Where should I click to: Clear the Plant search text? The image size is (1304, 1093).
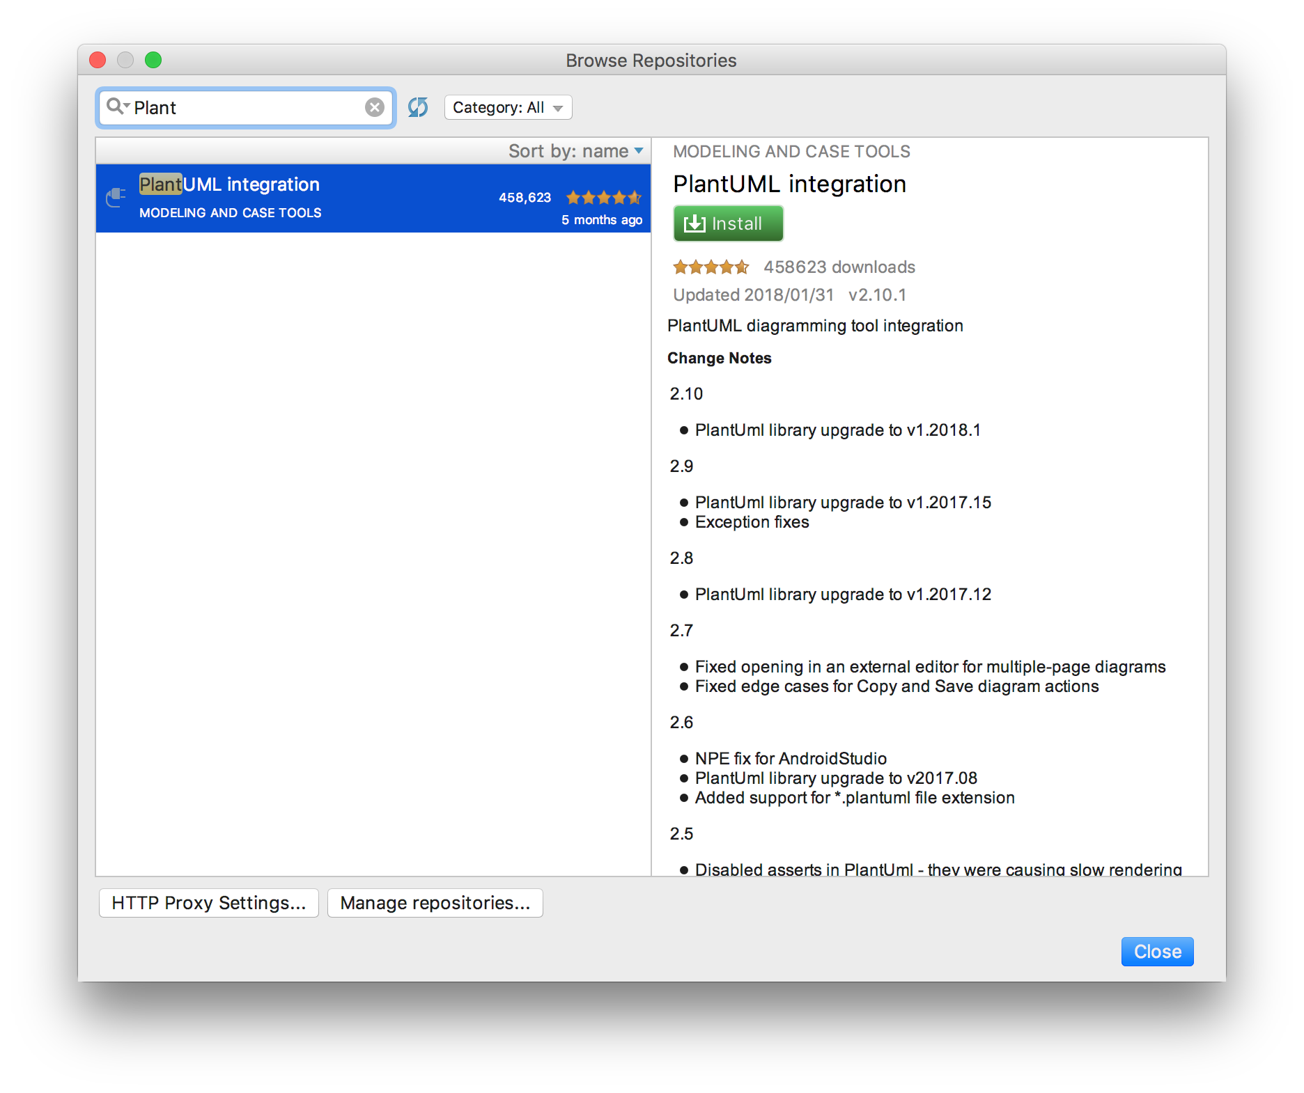click(374, 107)
